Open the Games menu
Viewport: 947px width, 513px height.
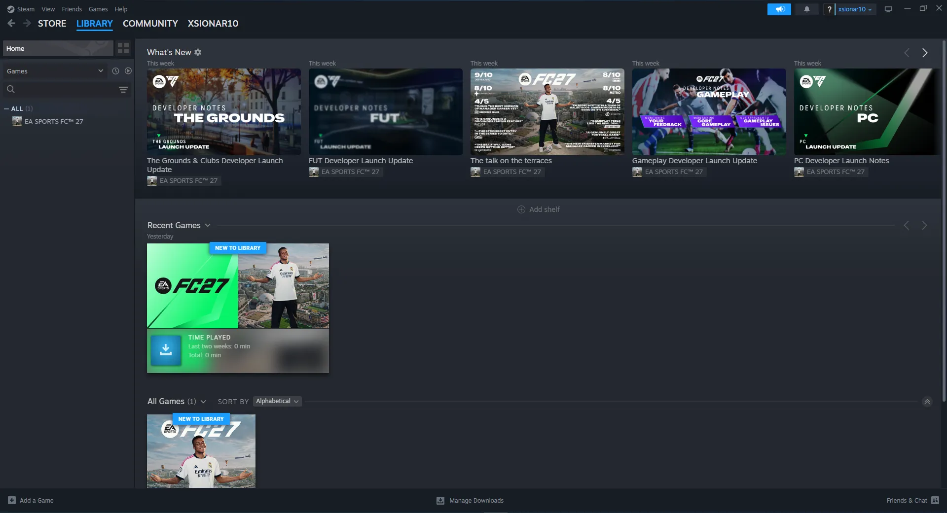pyautogui.click(x=98, y=9)
